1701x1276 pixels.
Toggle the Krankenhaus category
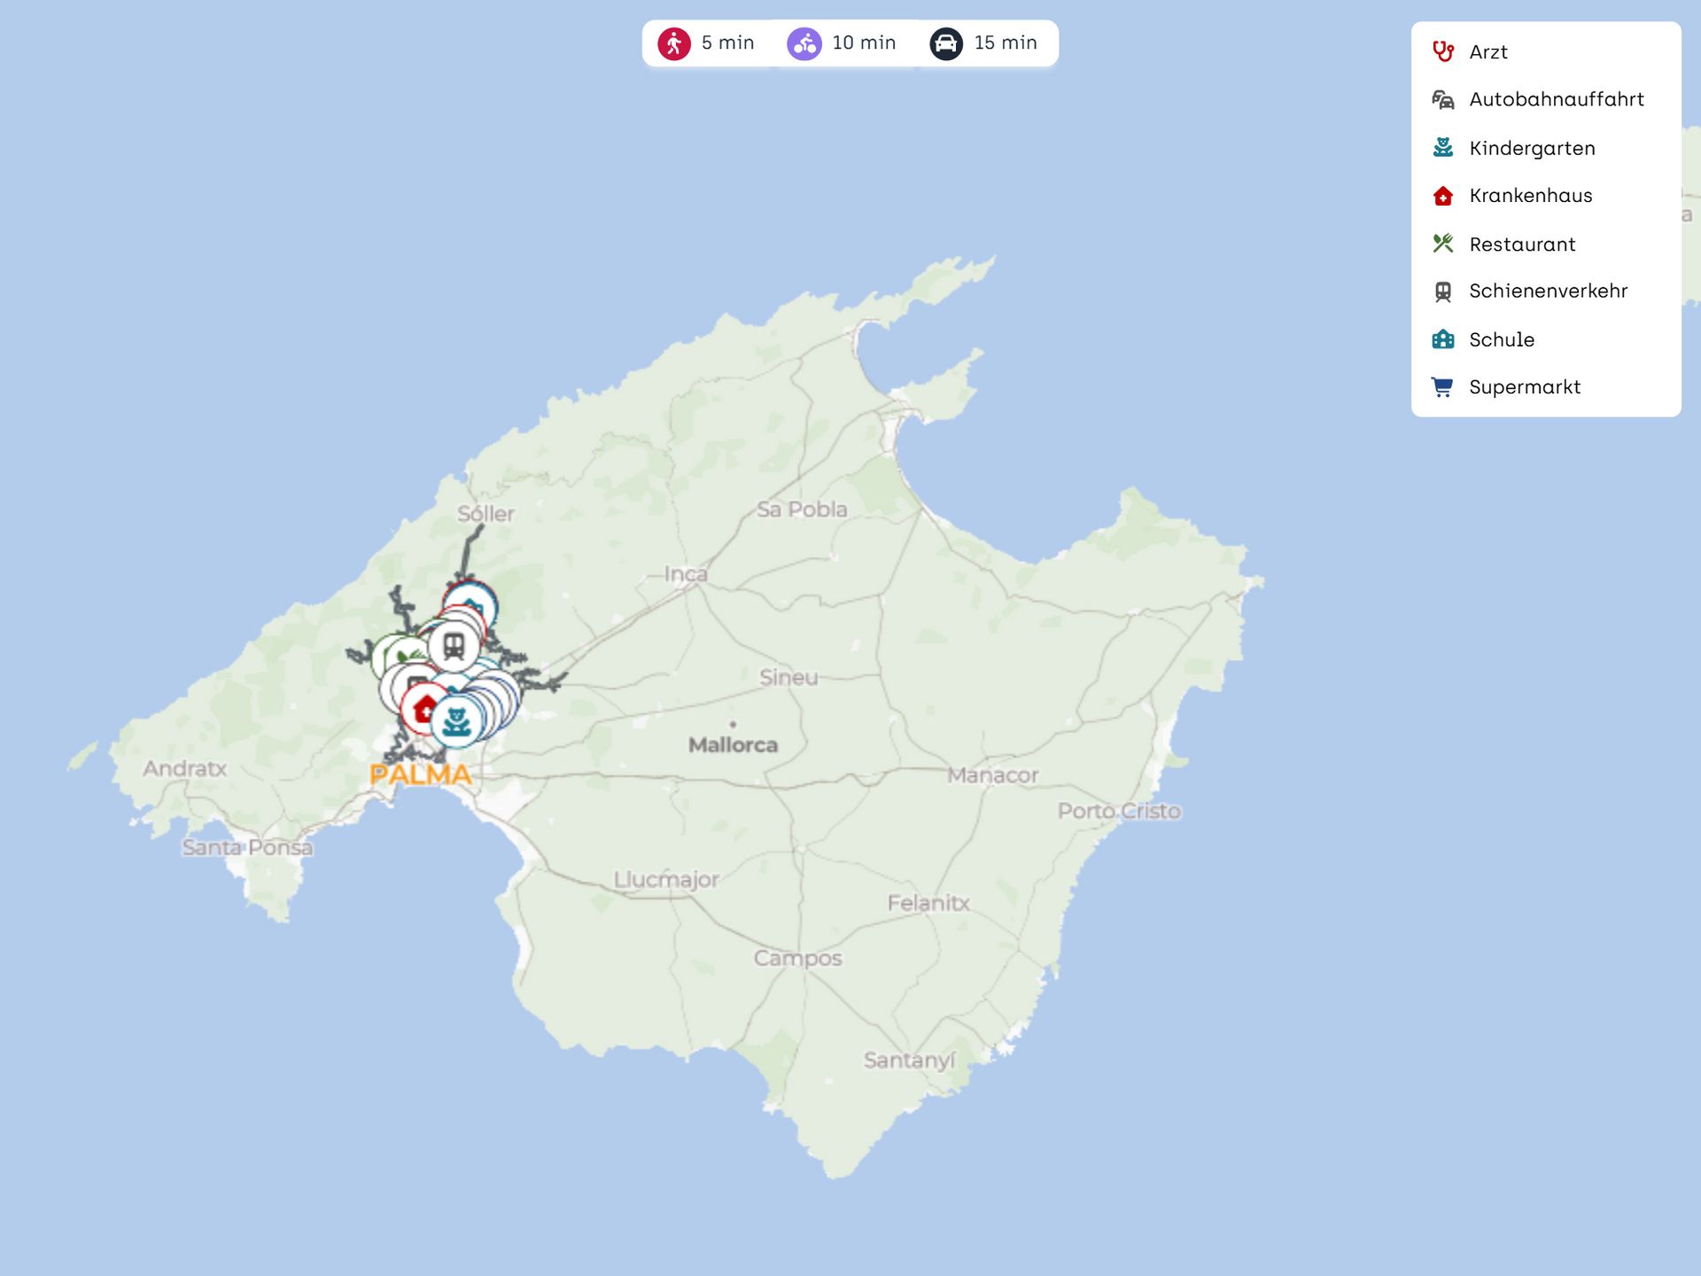coord(1530,196)
